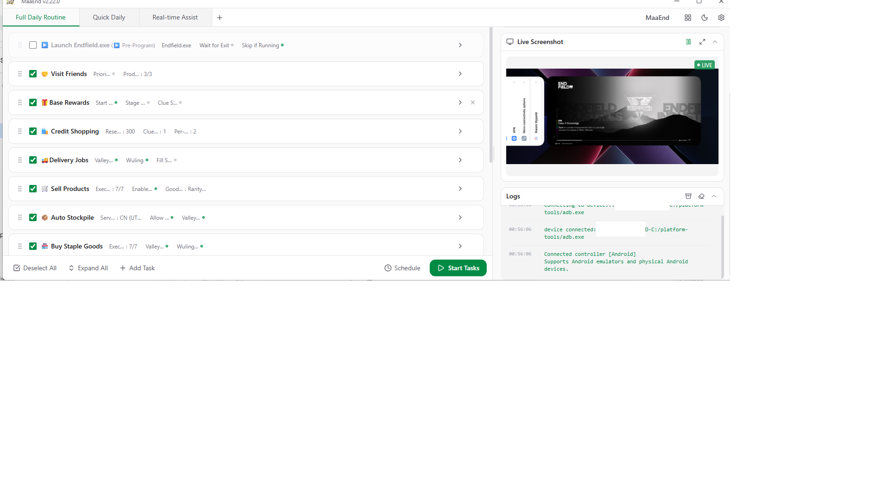This screenshot has width=890, height=477.
Task: Click the archive icon in Logs header
Action: tap(688, 196)
